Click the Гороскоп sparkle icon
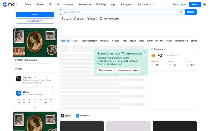 point(19,79)
